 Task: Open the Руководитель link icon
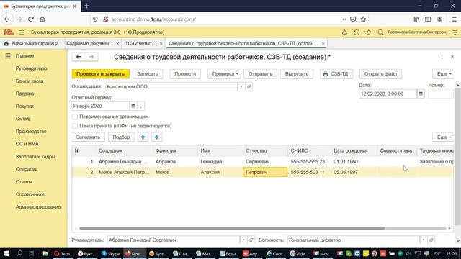point(251,240)
